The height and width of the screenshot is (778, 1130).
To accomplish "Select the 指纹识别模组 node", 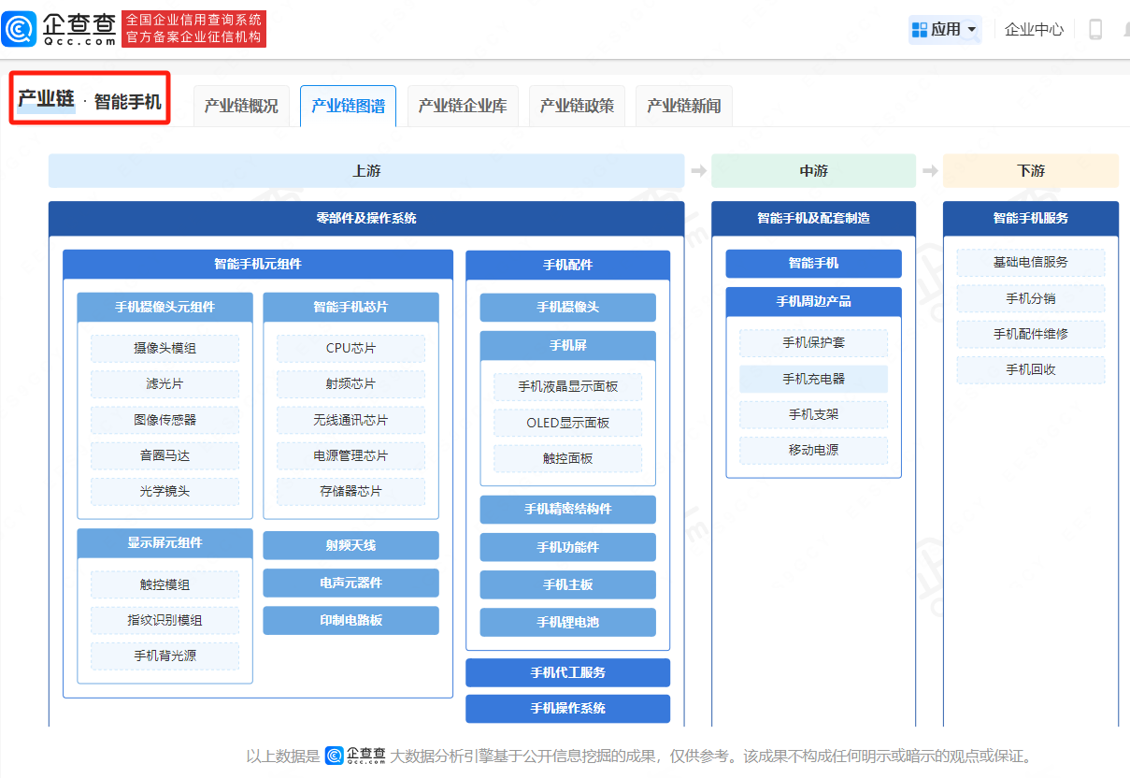I will (x=164, y=621).
